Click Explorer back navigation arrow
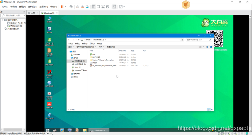The width and height of the screenshot is (252, 135). point(69,40)
